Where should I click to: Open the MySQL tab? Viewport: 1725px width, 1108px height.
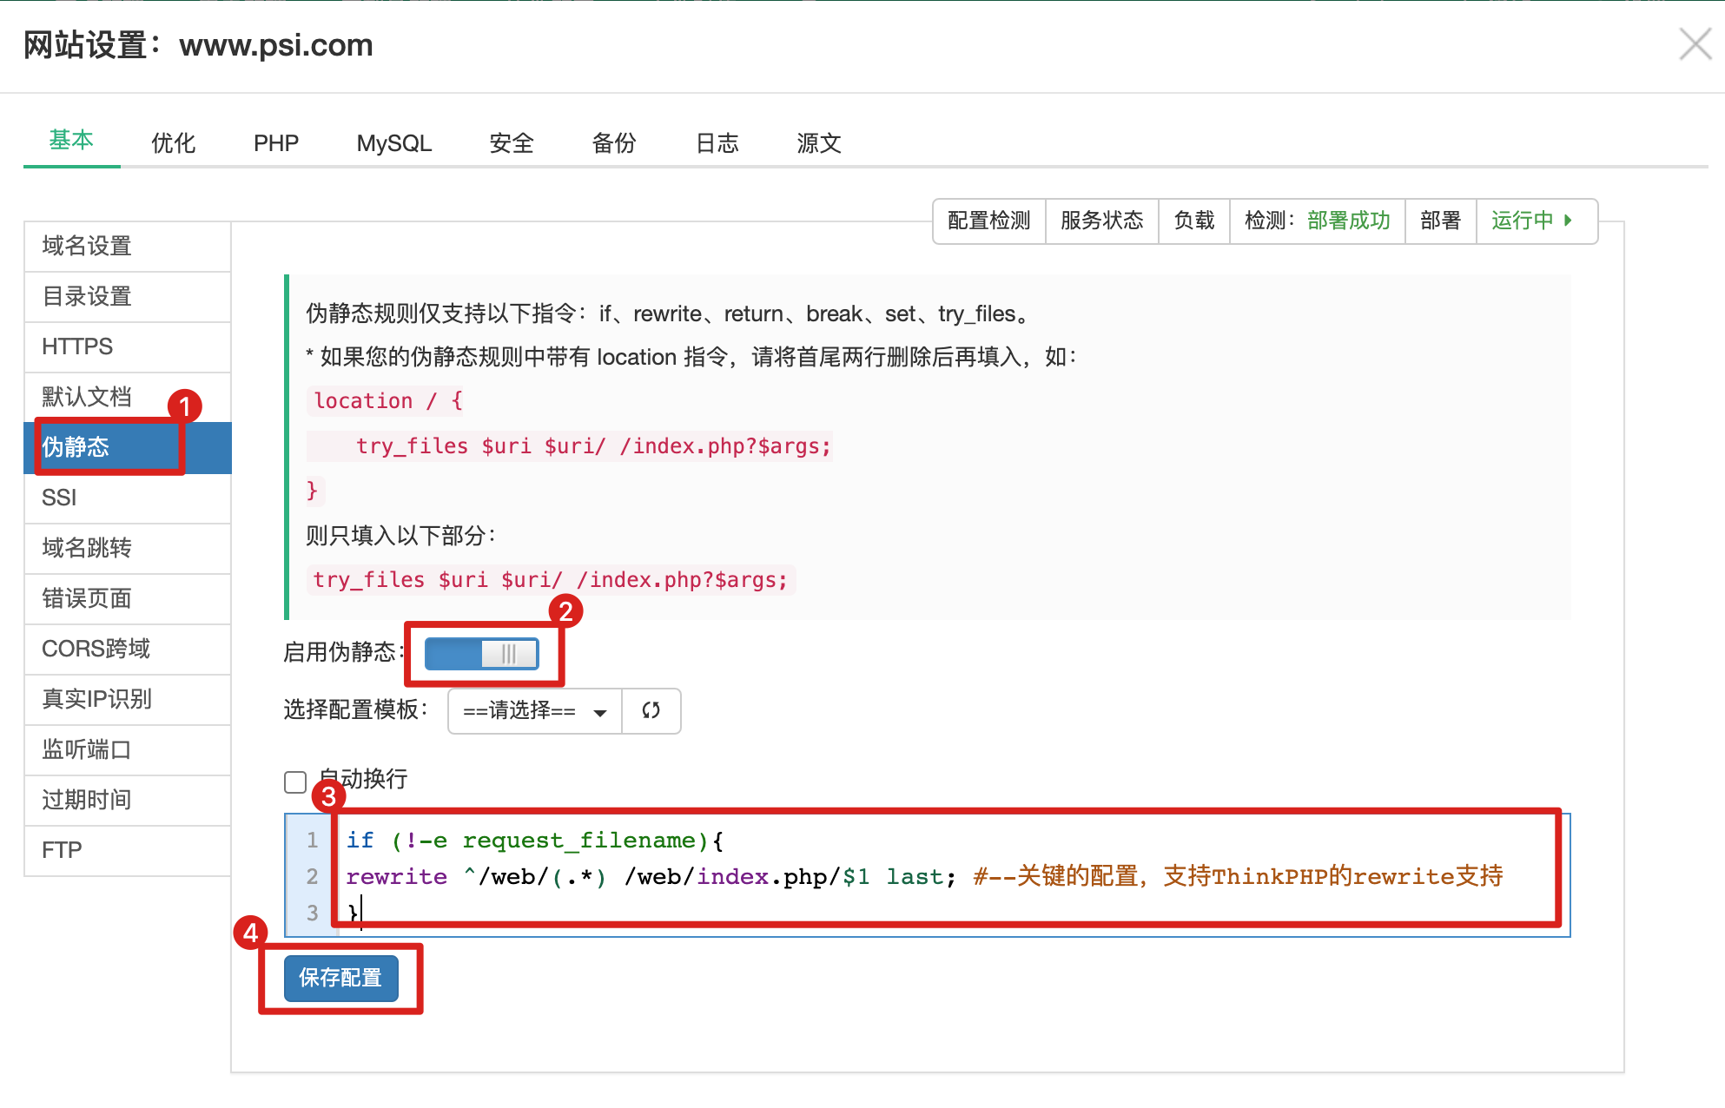(393, 143)
